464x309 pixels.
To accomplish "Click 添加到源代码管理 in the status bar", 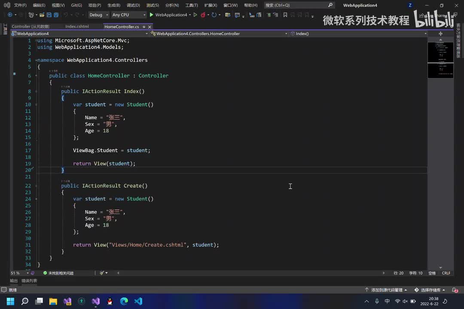I will [x=386, y=290].
